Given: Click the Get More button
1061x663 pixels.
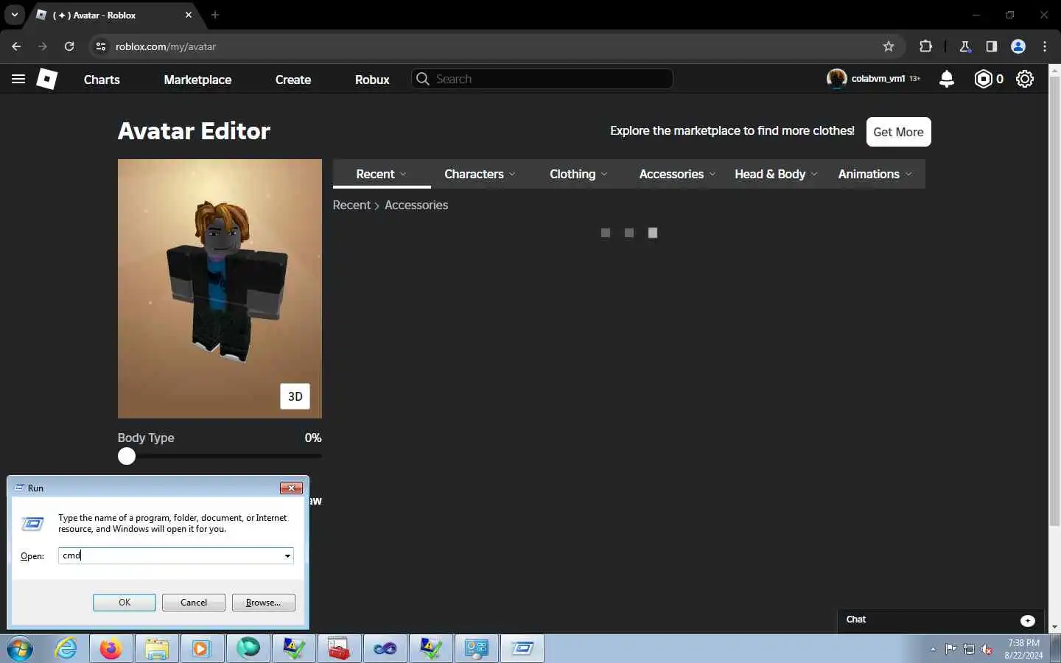Looking at the screenshot, I should click(898, 132).
